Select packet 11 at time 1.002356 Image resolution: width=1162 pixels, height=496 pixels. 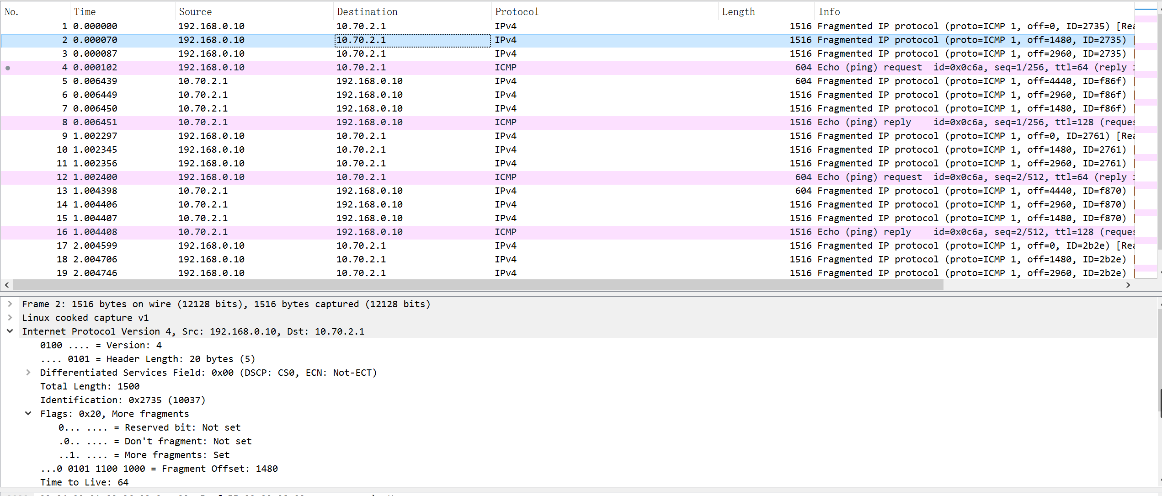pyautogui.click(x=567, y=163)
